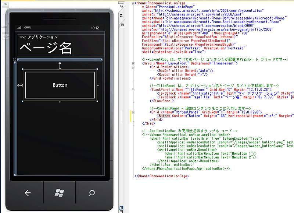Click the closing </StackPanel> tag
294x213 pixels.
coord(162,101)
